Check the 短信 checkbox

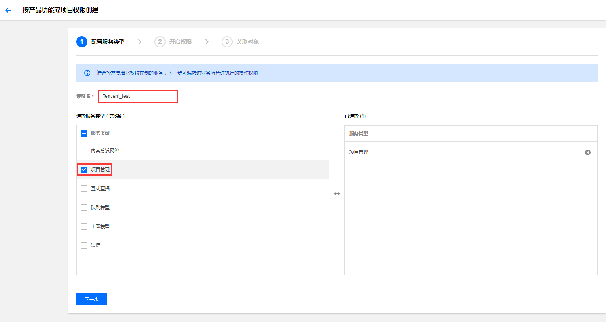pyautogui.click(x=84, y=245)
